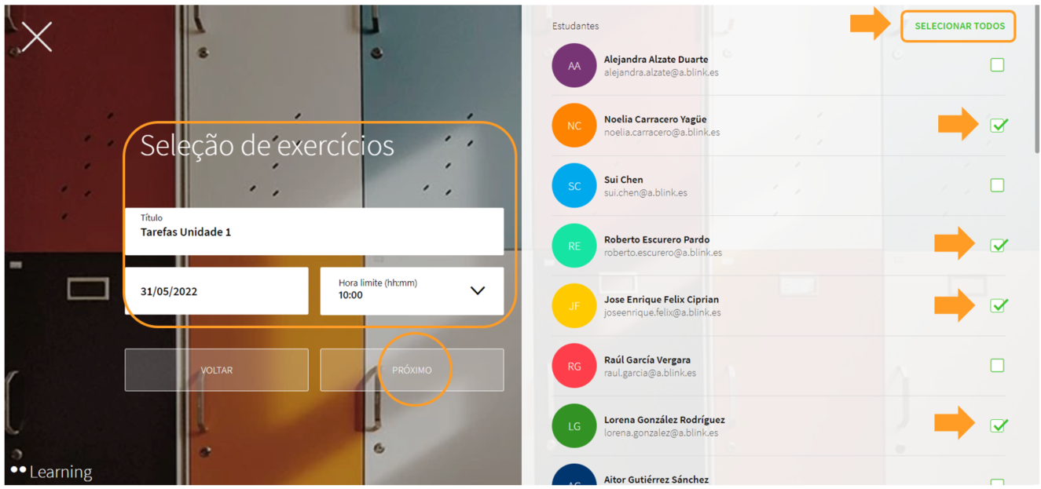The width and height of the screenshot is (1041, 489).
Task: Close the exercise selection dialog with X
Action: pos(37,37)
